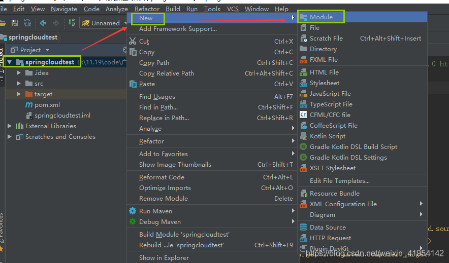449x263 pixels.
Task: Choose Find Usages
Action: tap(212, 97)
